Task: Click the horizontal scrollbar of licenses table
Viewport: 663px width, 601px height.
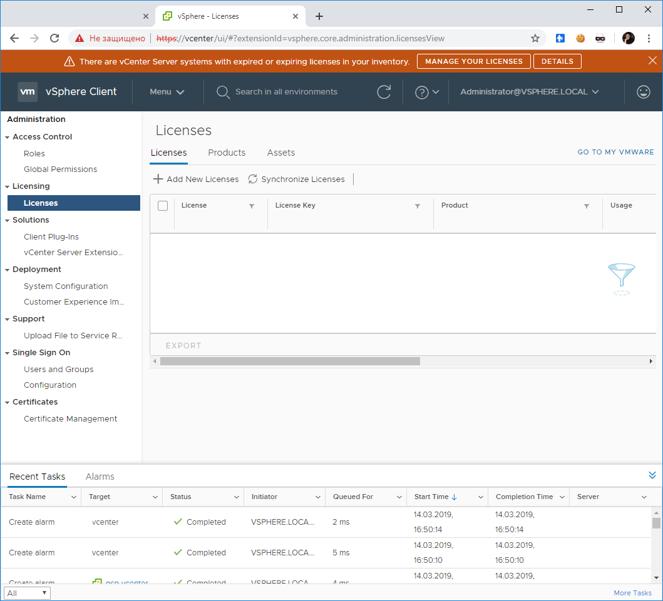Action: coord(290,361)
